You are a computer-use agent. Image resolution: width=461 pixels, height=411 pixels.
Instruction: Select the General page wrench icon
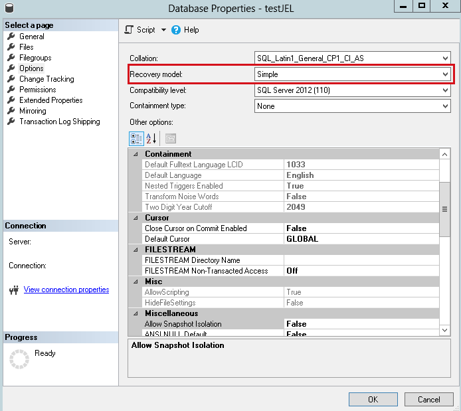(11, 37)
